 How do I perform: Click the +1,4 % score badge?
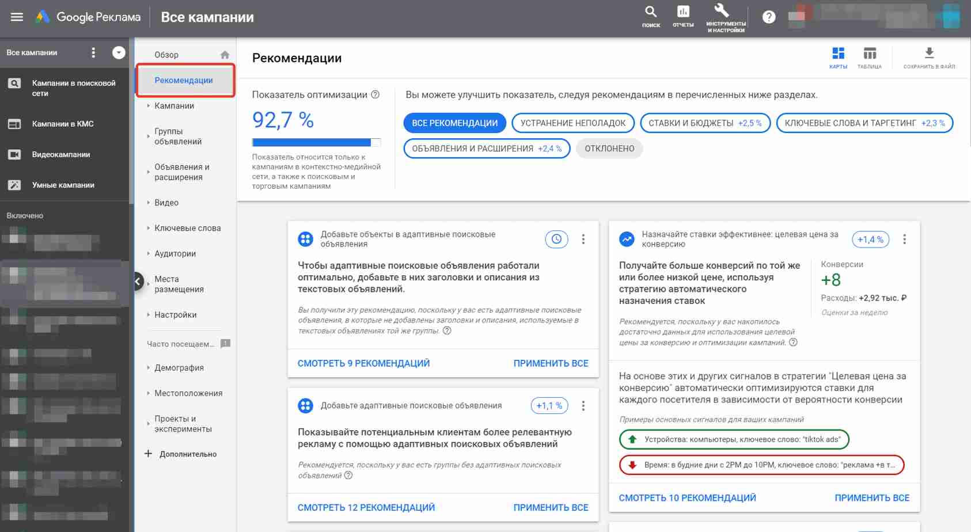coord(870,240)
